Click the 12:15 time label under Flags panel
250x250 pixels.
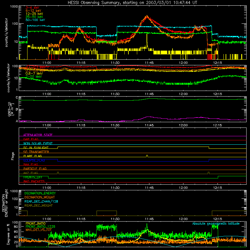coord(217,188)
